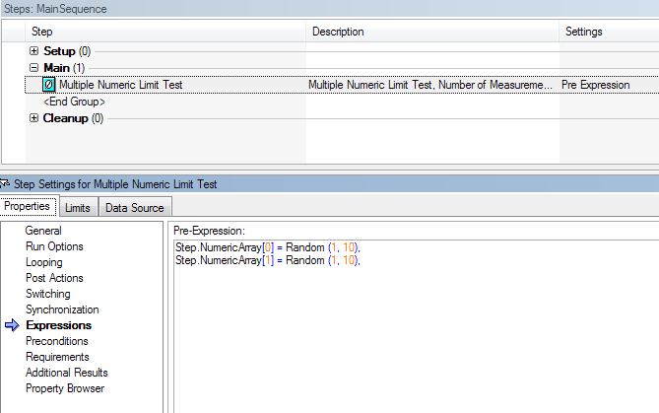Select Run Options in the properties list
The width and height of the screenshot is (659, 413).
tap(54, 246)
